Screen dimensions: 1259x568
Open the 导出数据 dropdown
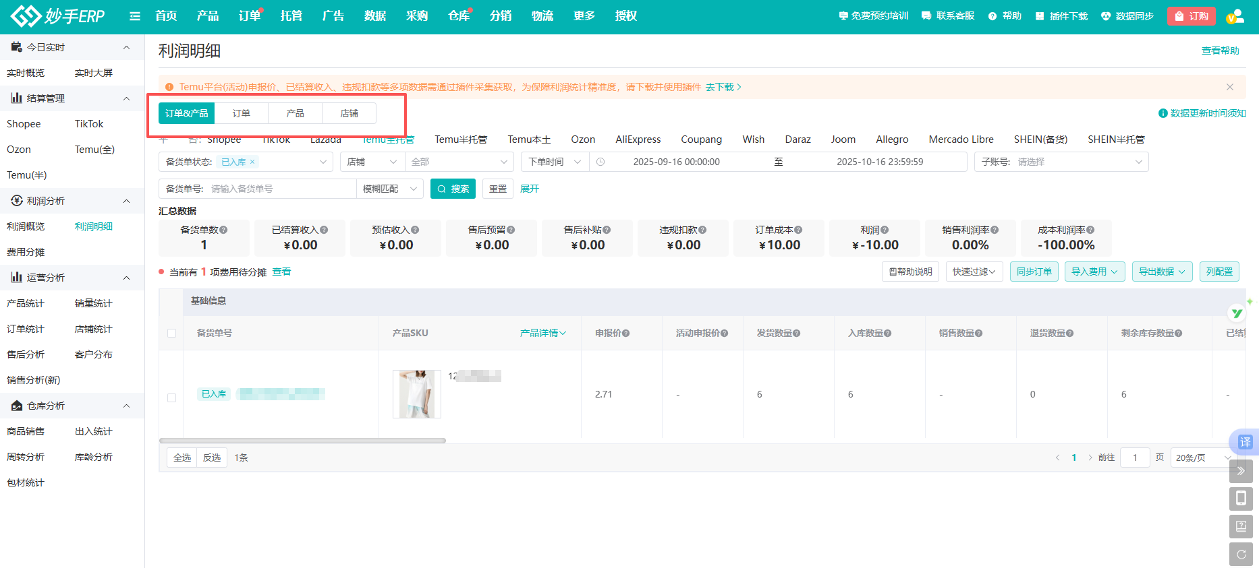[x=1162, y=272]
